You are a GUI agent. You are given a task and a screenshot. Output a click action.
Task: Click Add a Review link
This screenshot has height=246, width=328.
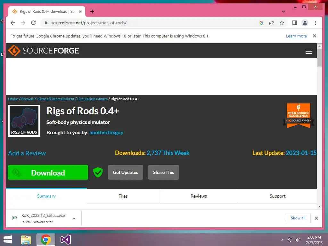click(x=27, y=153)
